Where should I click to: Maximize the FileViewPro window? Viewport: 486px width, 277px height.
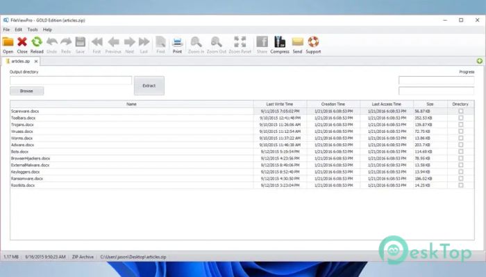(461, 20)
